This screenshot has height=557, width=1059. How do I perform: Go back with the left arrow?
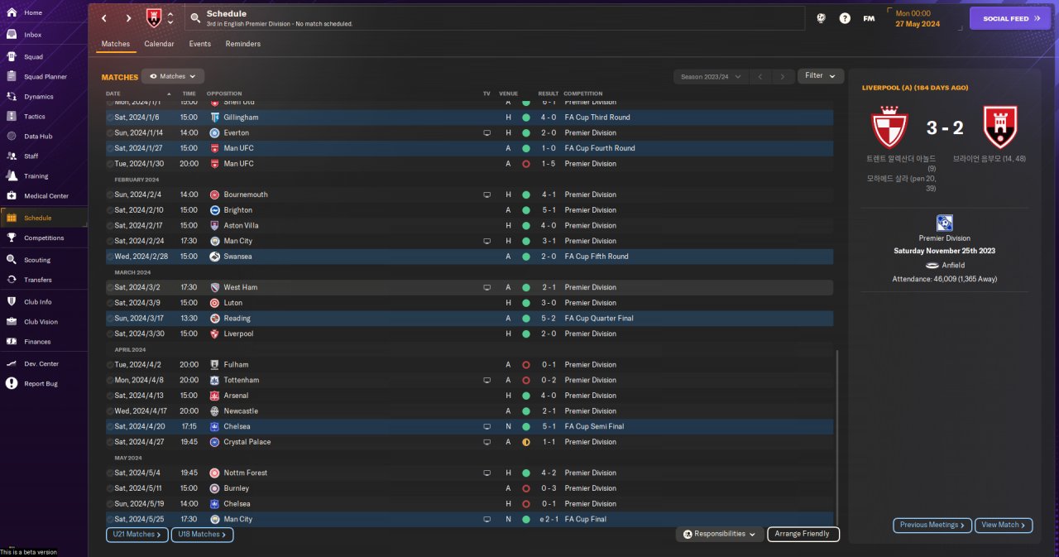(104, 18)
